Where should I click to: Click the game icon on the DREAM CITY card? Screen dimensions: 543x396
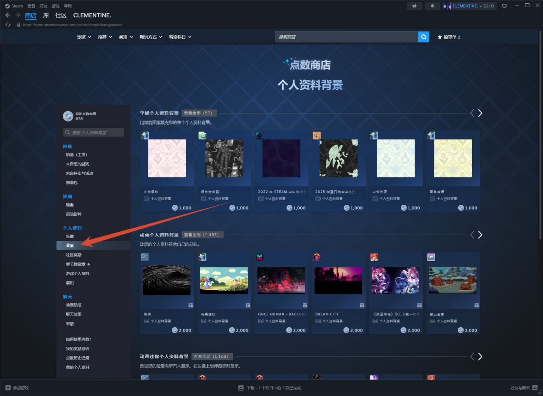pyautogui.click(x=317, y=257)
